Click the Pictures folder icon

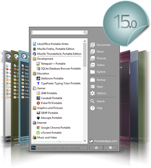(92, 58)
